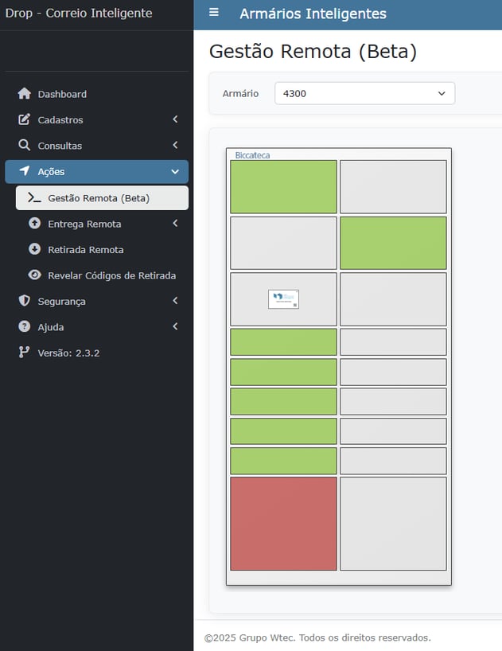Click the Dashboard home icon
Image resolution: width=502 pixels, height=651 pixels.
pyautogui.click(x=24, y=94)
